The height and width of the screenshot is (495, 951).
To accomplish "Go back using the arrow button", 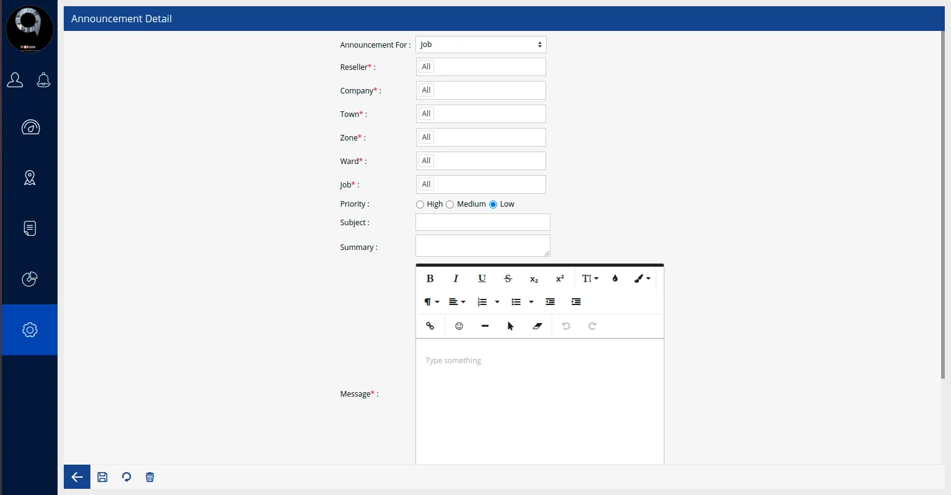I will 77,477.
